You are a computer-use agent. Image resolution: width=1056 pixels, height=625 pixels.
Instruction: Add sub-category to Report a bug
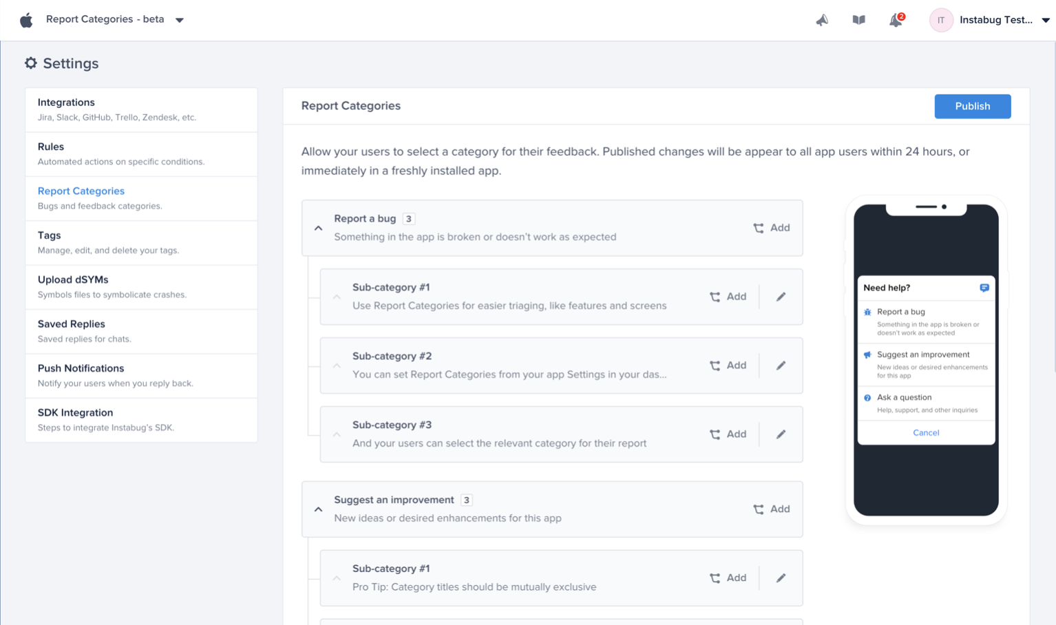tap(771, 228)
